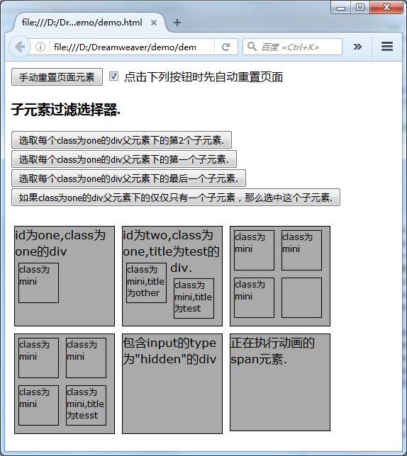This screenshot has height=456, width=407.
Task: Open the hamburger menu icon
Action: click(x=387, y=47)
